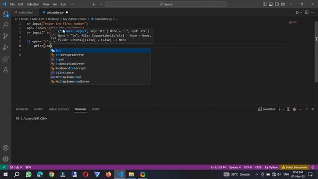Expand the overflow menu ellipsis in menu bar

(72, 4)
